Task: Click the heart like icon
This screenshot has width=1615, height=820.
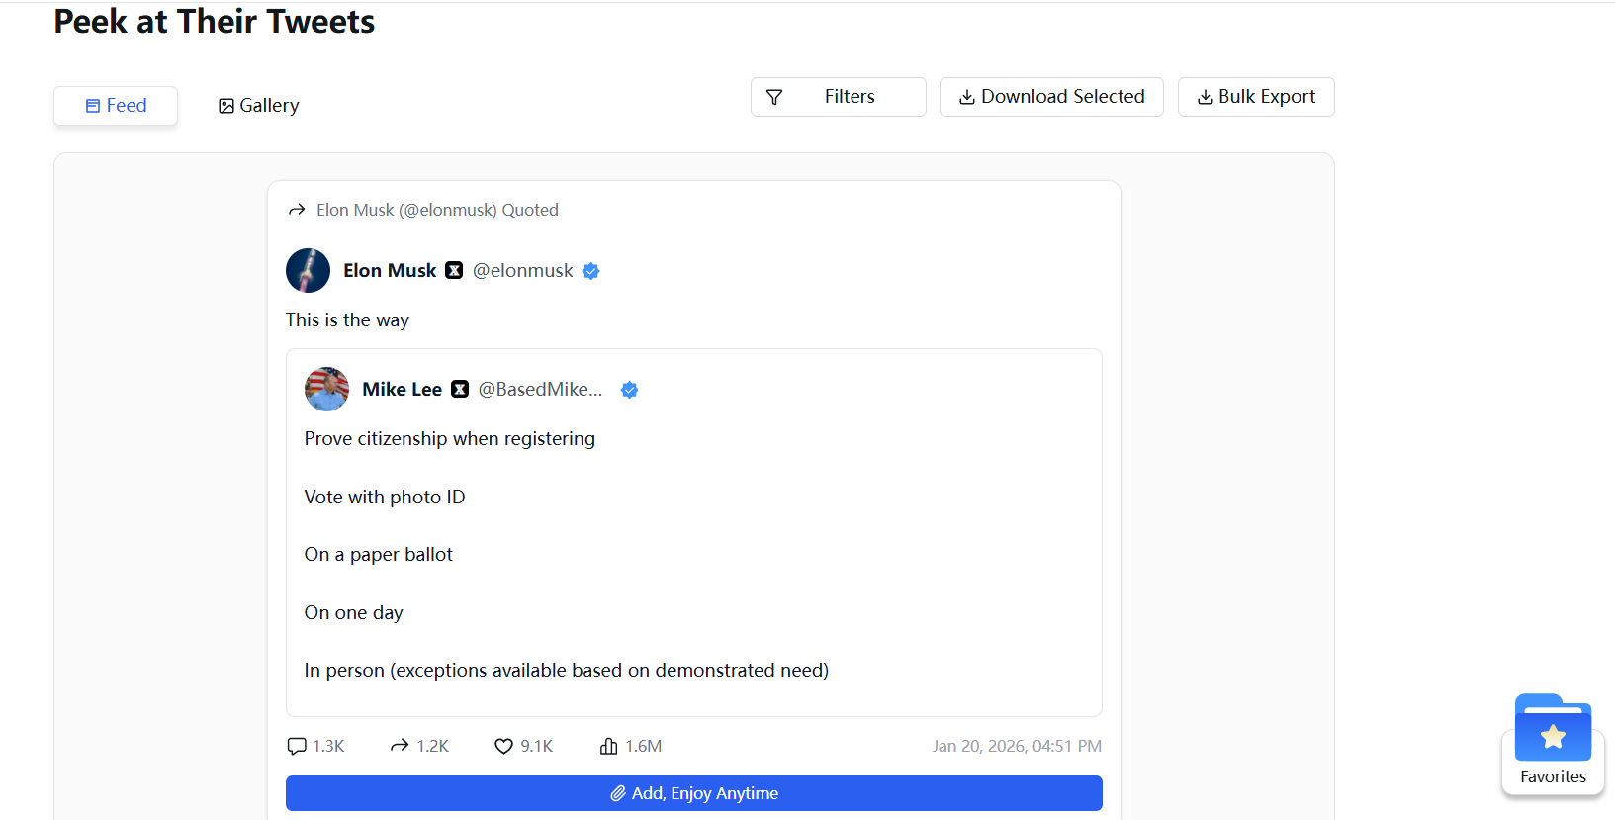Action: tap(503, 746)
